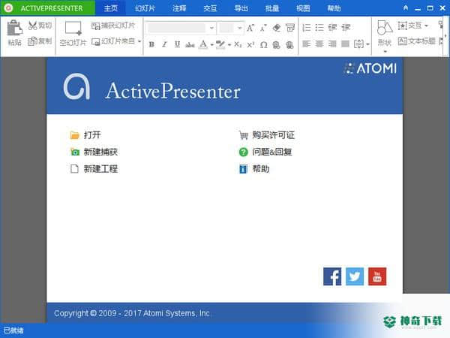This screenshot has width=450, height=338.
Task: Open the highlight color dropdown arrow
Action: (x=229, y=45)
